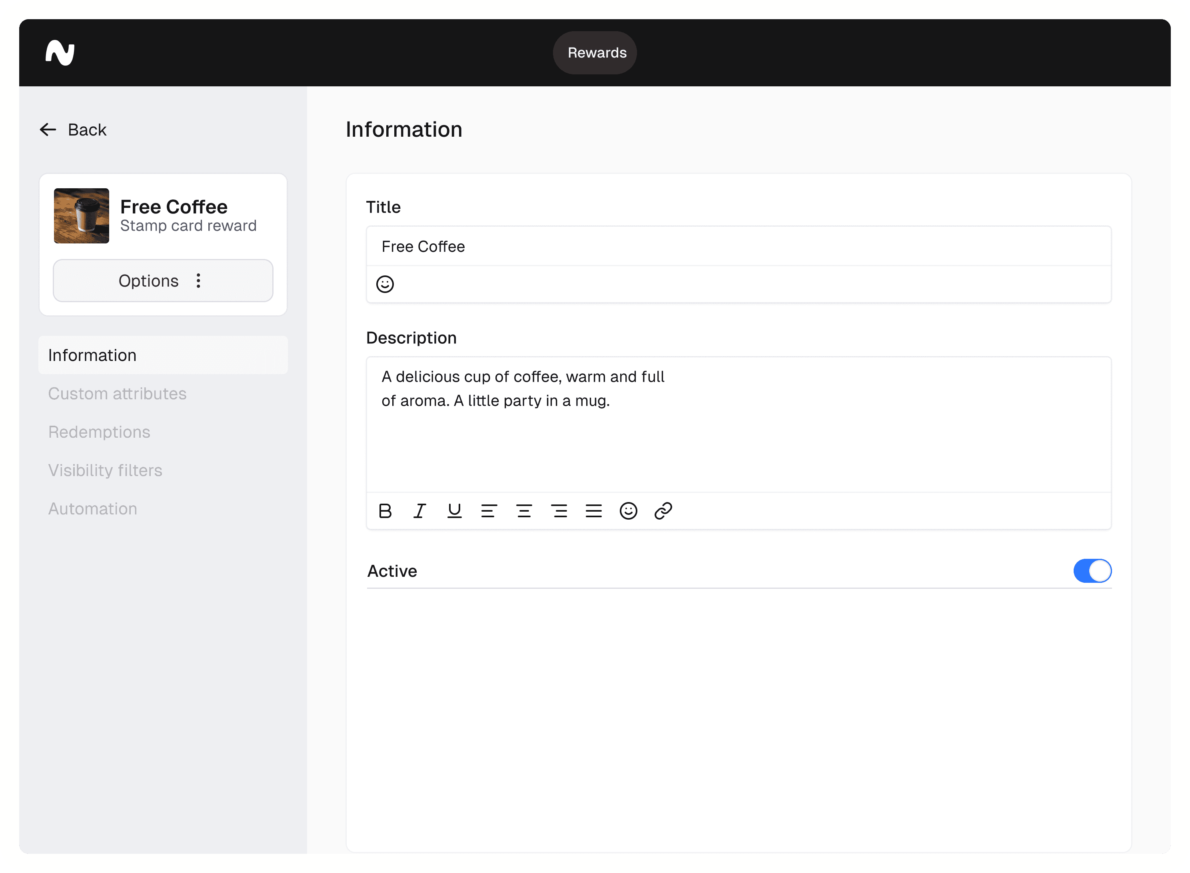Screen dimensions: 1190x873
Task: Toggle bold formatting in description toolbar
Action: pos(385,511)
